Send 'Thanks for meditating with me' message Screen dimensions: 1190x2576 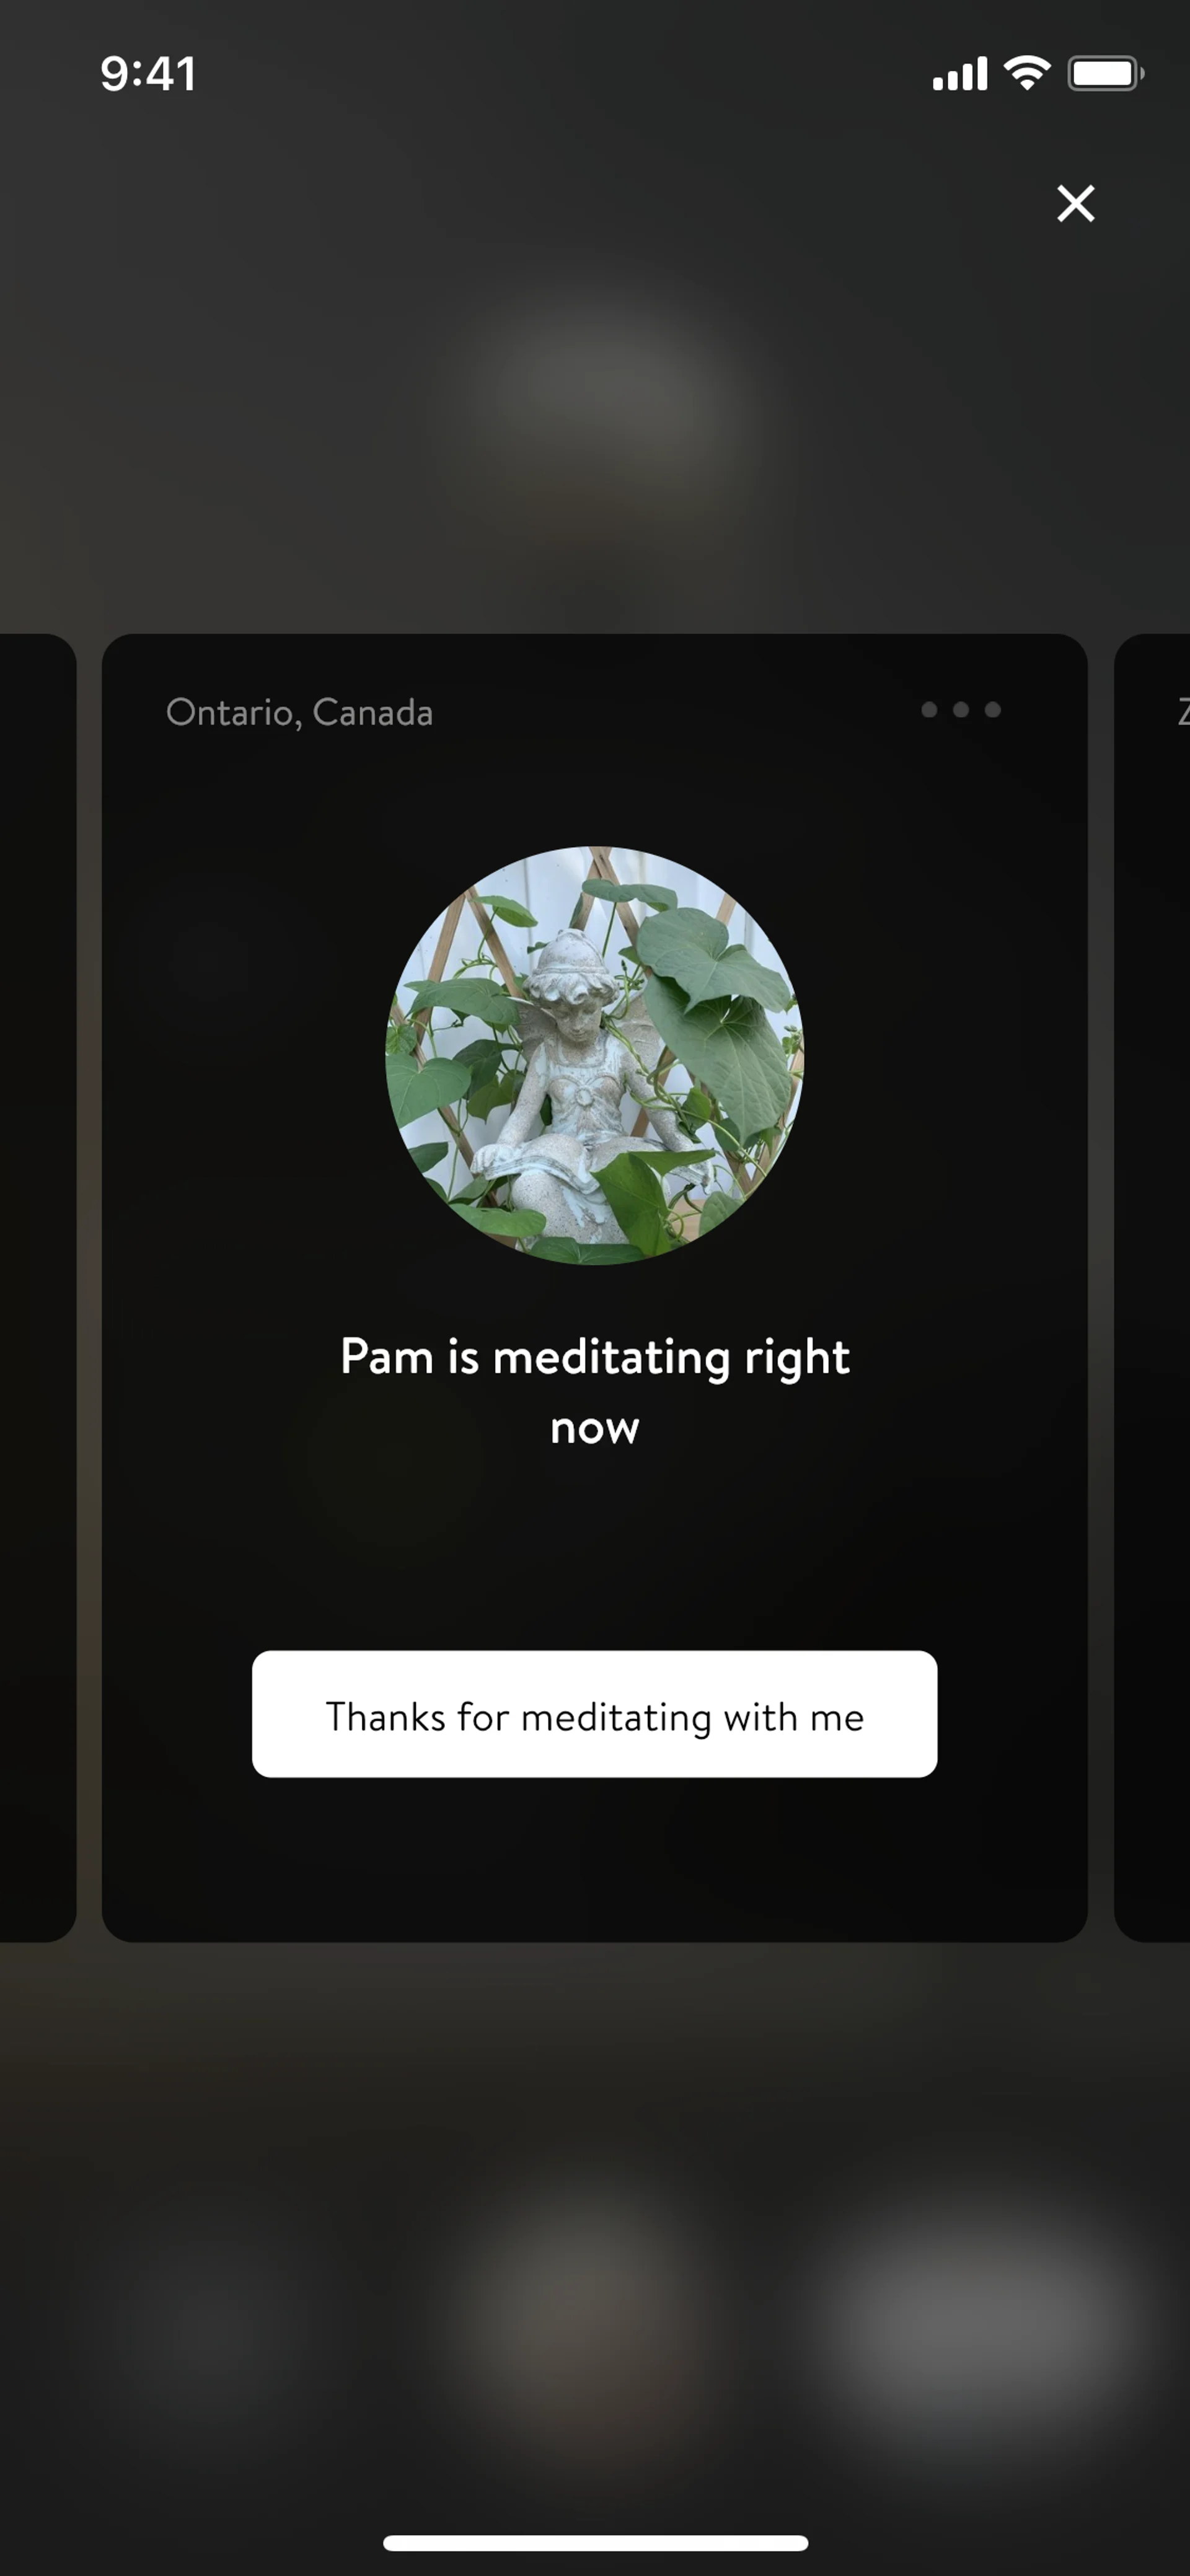pos(595,1714)
